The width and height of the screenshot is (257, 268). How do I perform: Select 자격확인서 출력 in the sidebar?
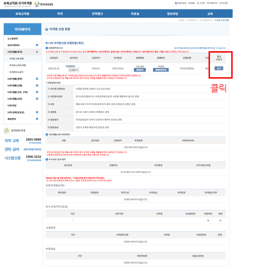[17, 72]
